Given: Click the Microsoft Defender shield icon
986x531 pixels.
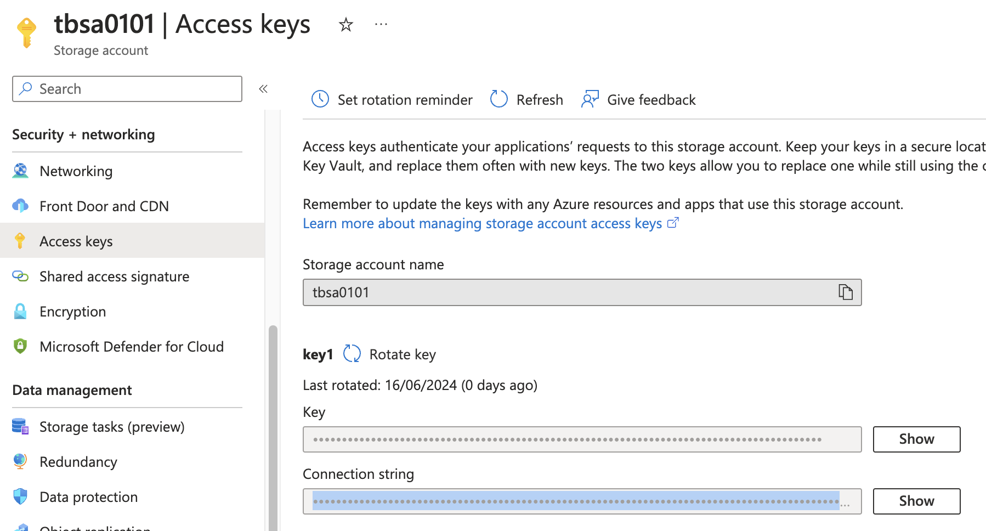Looking at the screenshot, I should [20, 347].
